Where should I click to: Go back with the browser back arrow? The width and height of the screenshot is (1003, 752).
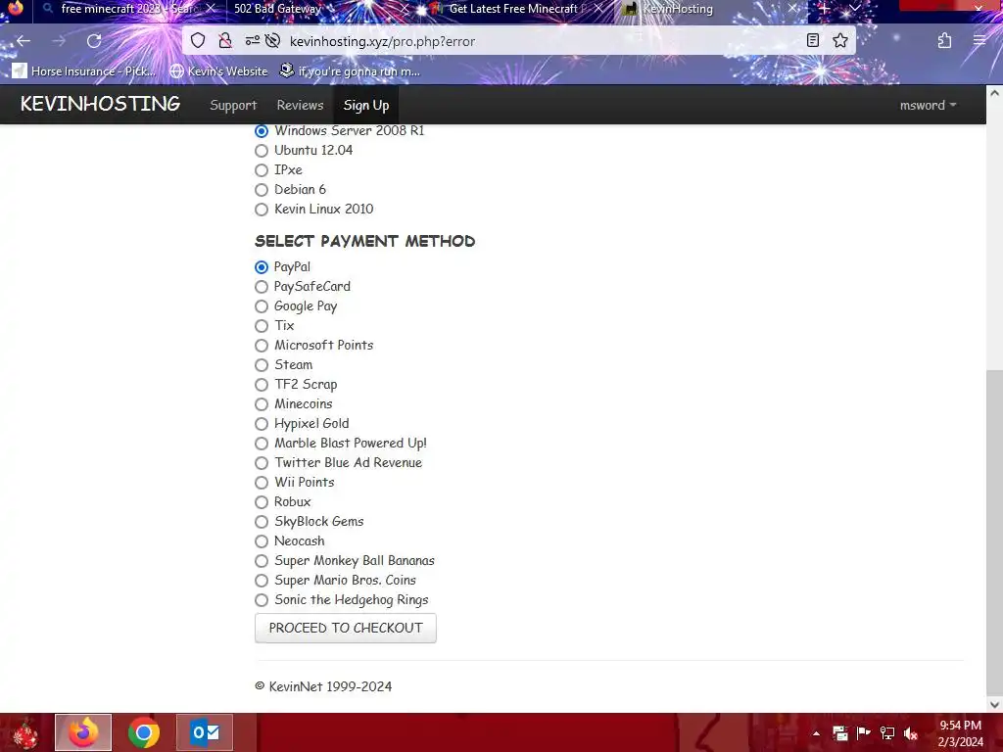tap(24, 41)
